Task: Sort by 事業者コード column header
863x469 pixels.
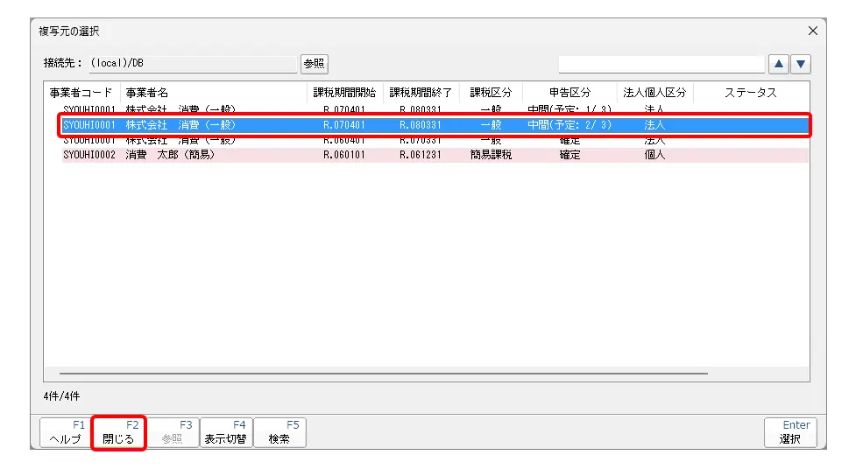Action: 82,93
